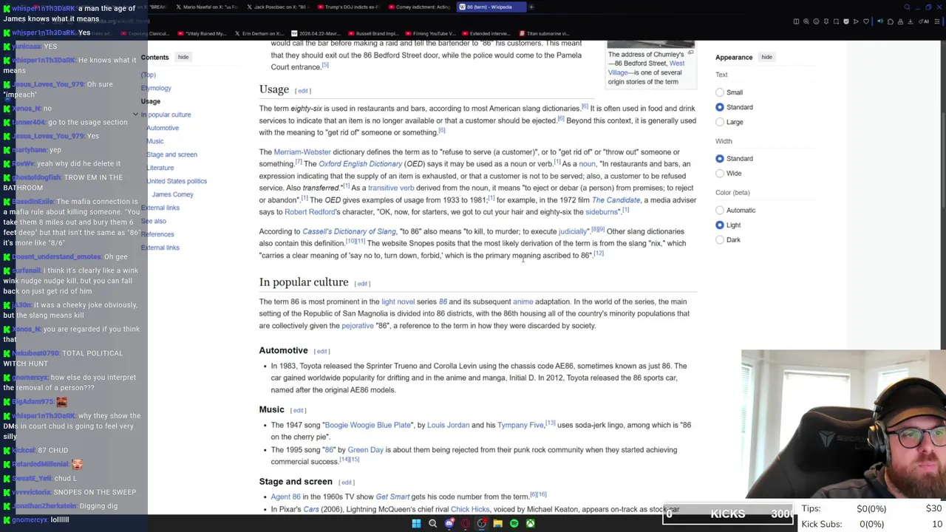
Task: Select Standard width option
Action: tap(720, 158)
